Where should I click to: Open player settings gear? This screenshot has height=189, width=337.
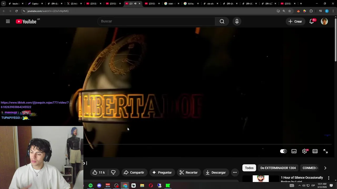pyautogui.click(x=305, y=151)
